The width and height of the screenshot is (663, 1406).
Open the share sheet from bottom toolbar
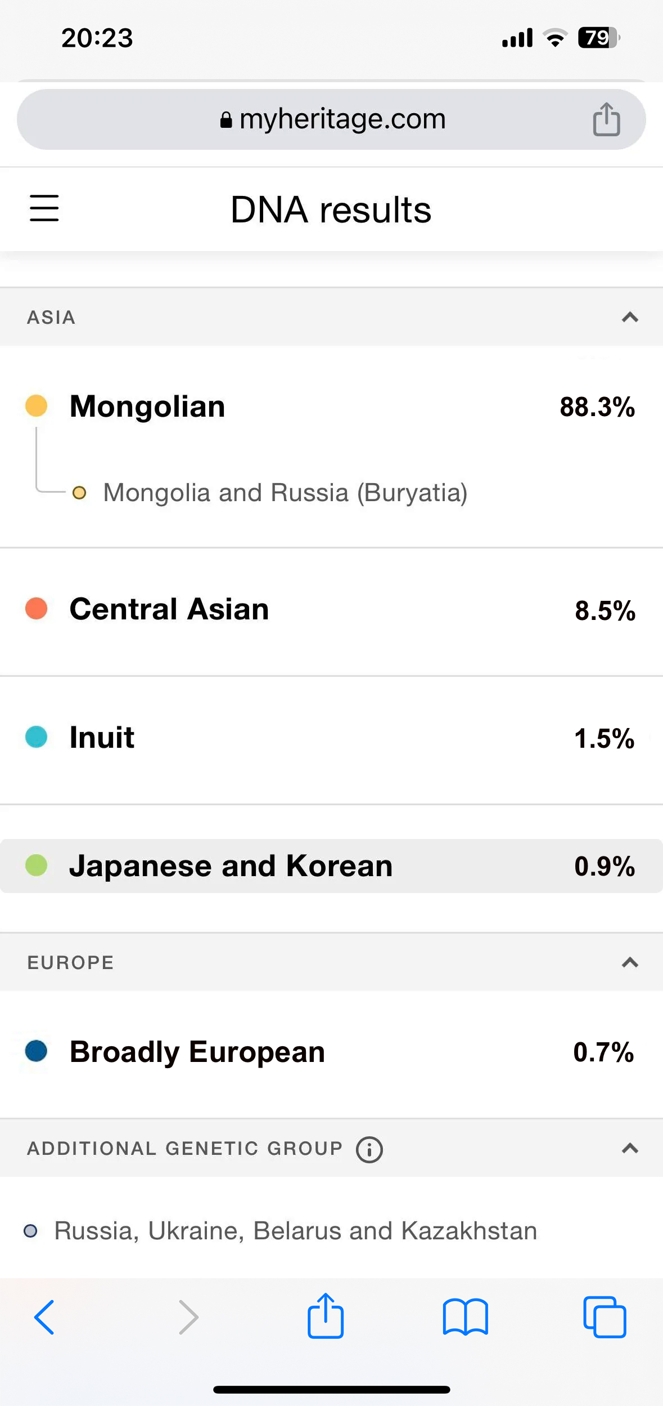326,1316
